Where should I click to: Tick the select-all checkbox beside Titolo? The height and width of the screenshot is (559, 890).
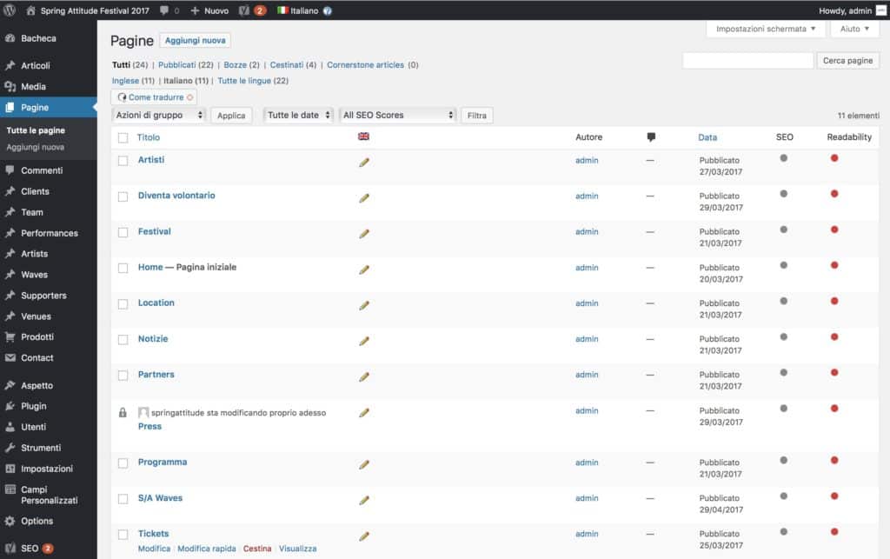tap(123, 137)
